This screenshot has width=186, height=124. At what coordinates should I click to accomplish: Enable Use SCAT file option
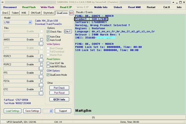point(48,63)
